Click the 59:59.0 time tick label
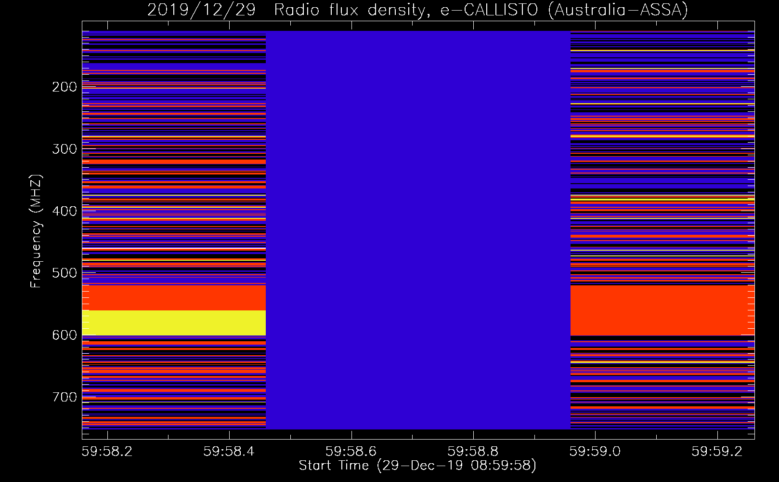The height and width of the screenshot is (482, 779). point(595,451)
